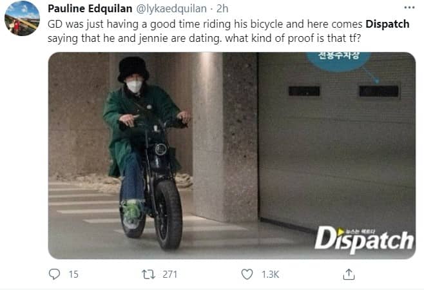
Task: Retweet using the retweet arrows icon
Action: pos(148,275)
